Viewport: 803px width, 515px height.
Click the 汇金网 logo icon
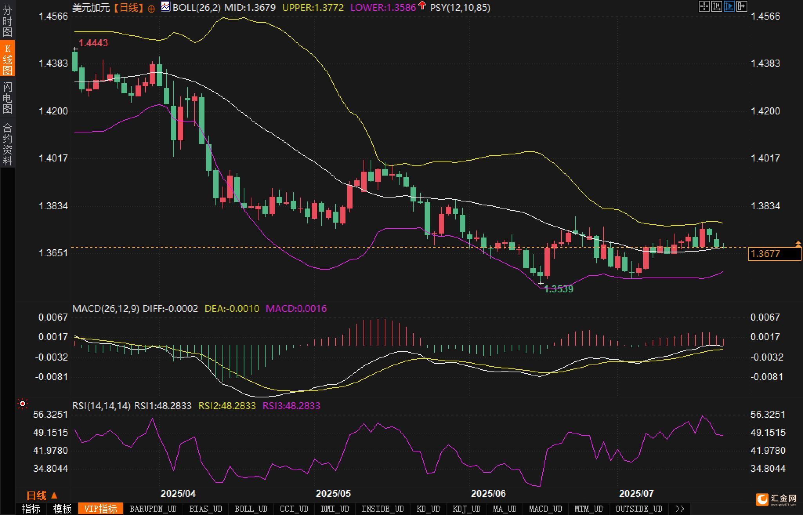(x=762, y=499)
